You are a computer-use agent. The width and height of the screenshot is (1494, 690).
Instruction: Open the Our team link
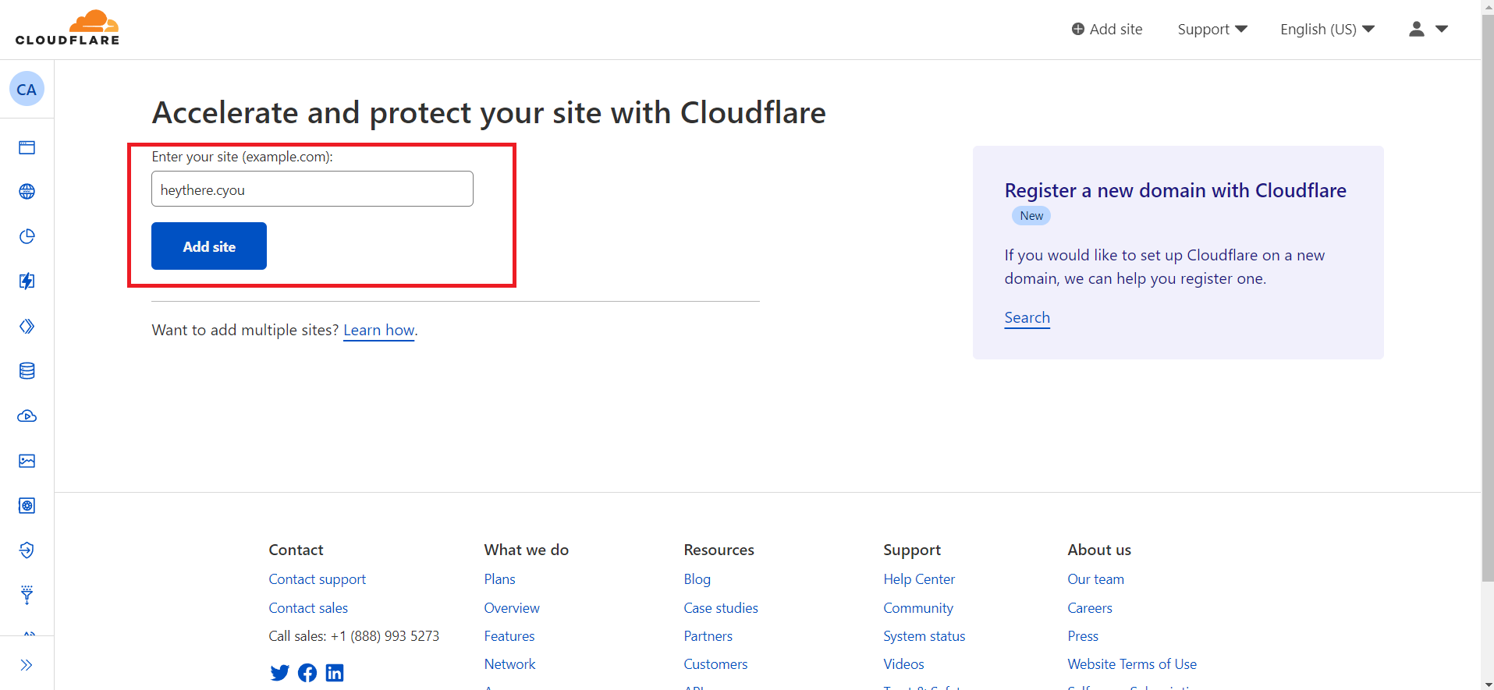click(1095, 579)
